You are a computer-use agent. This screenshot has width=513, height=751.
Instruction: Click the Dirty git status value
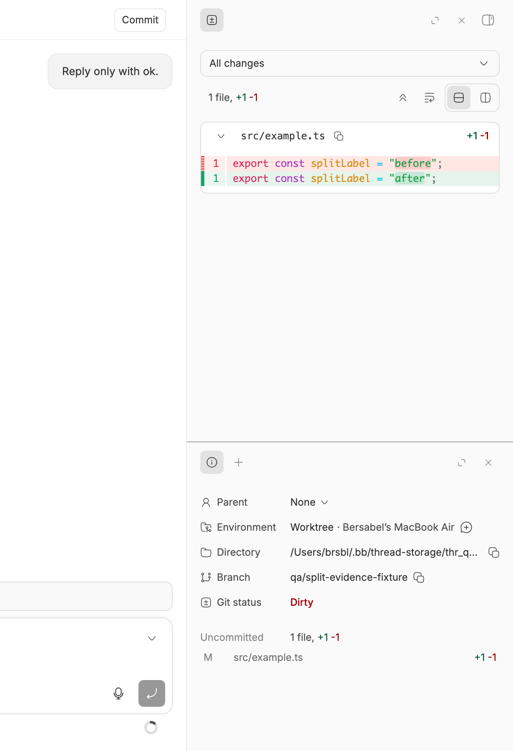[x=302, y=602]
